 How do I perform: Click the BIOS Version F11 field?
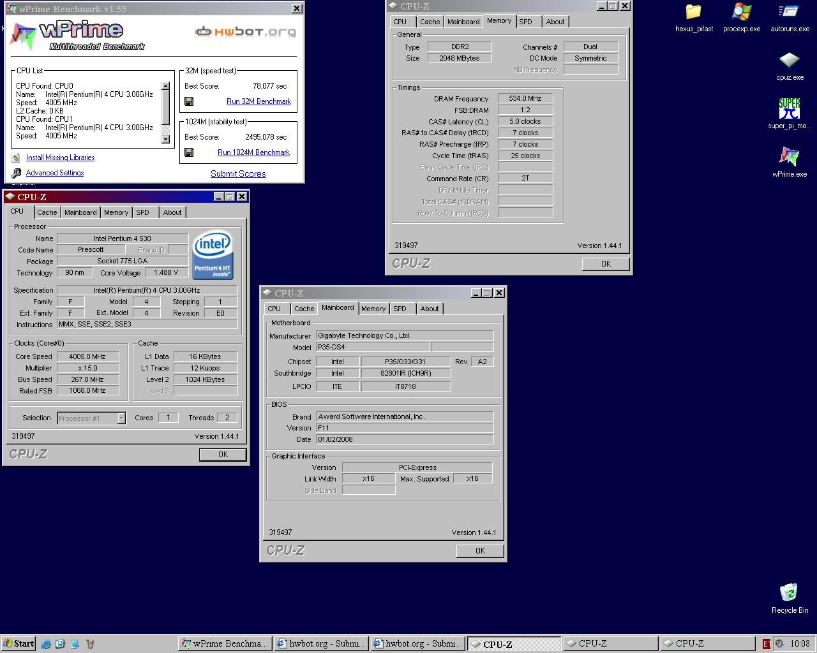(x=405, y=428)
